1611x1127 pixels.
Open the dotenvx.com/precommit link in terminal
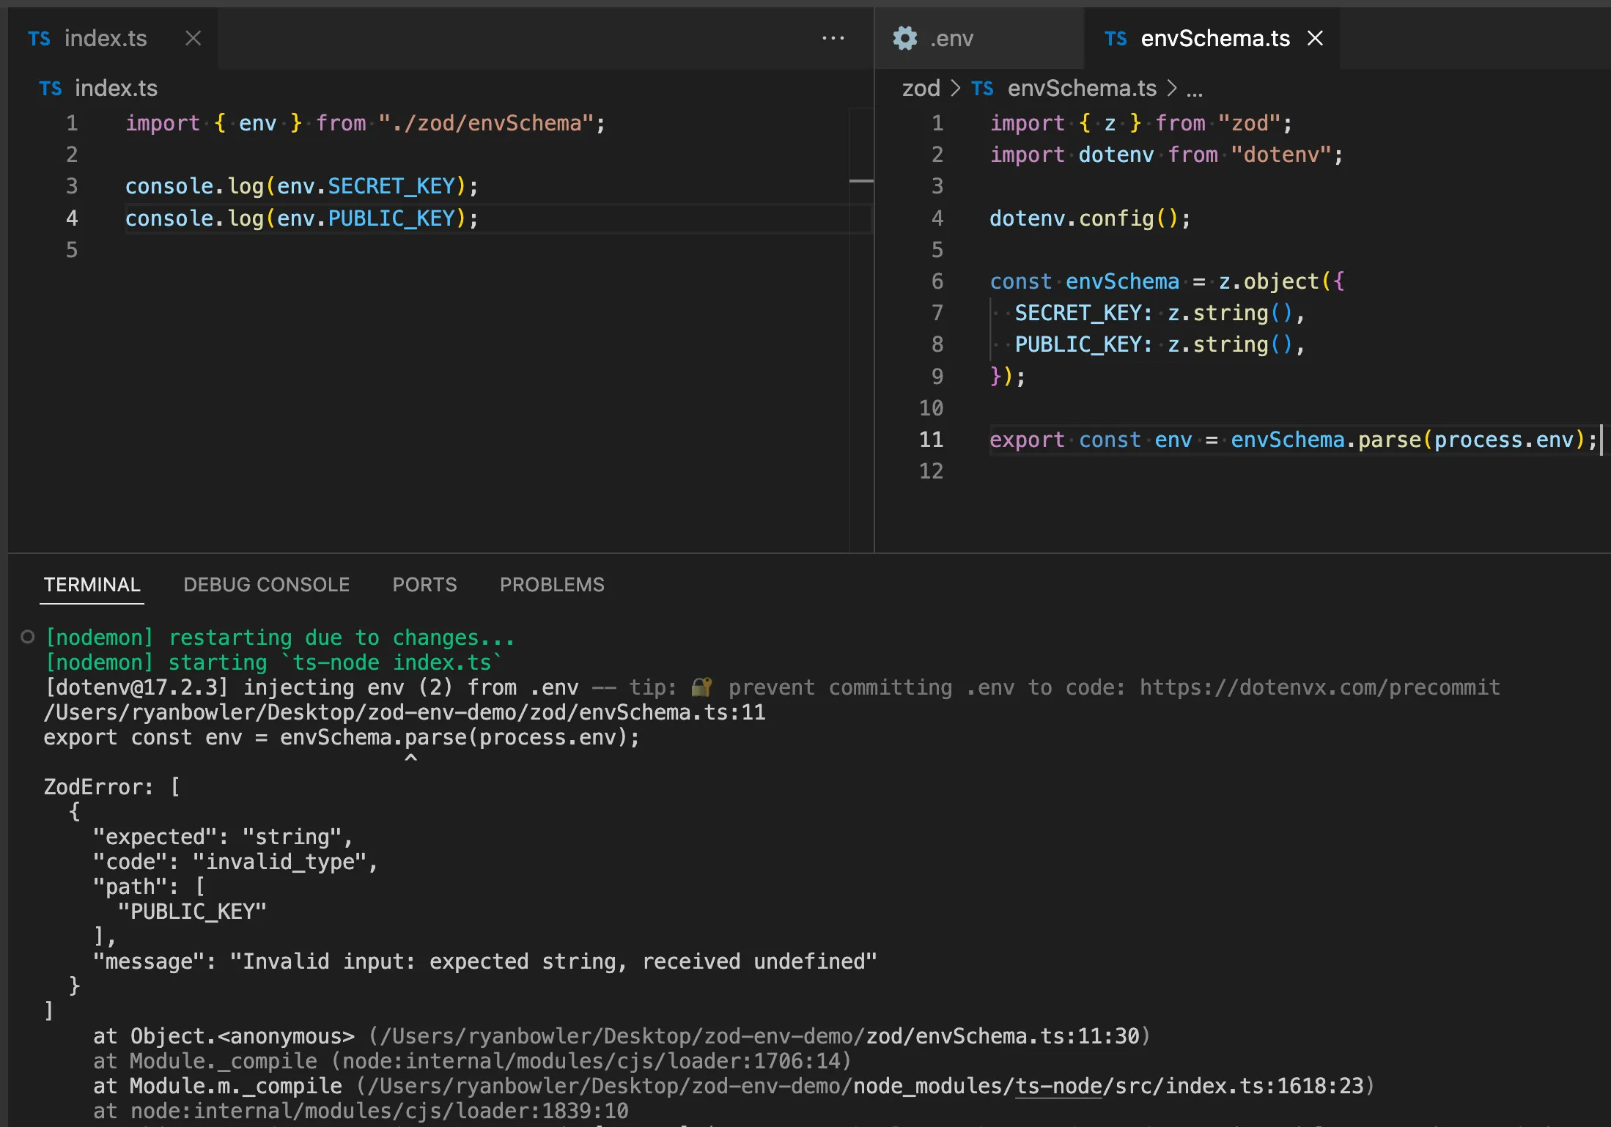pyautogui.click(x=1319, y=687)
